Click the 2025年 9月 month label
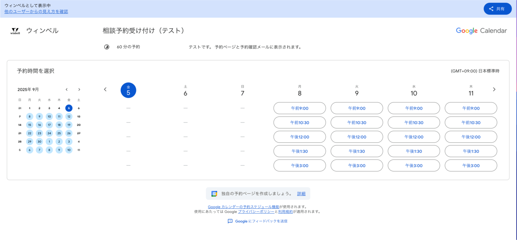Screen dimensions: 517x240 click(28, 90)
